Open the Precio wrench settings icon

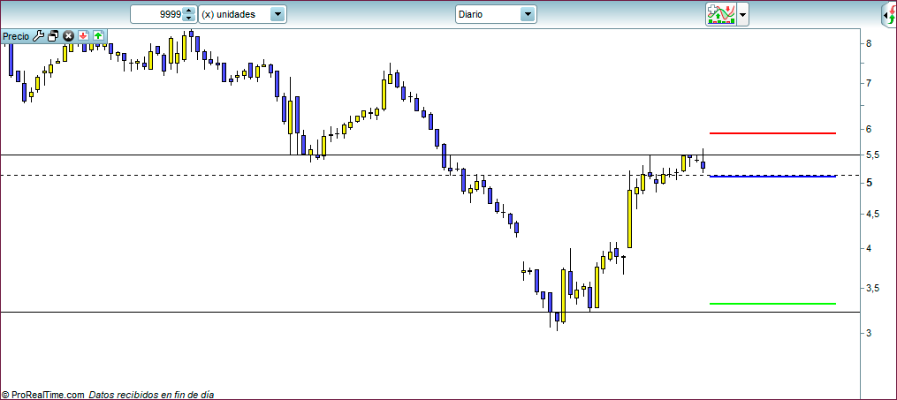point(38,36)
